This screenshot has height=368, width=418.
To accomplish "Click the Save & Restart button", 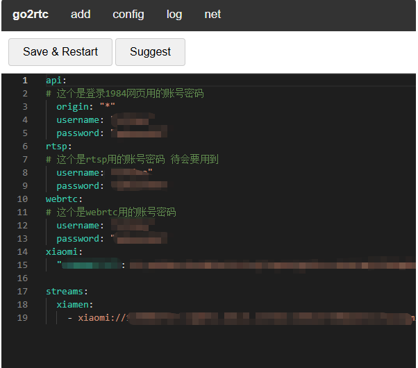I will (x=60, y=52).
